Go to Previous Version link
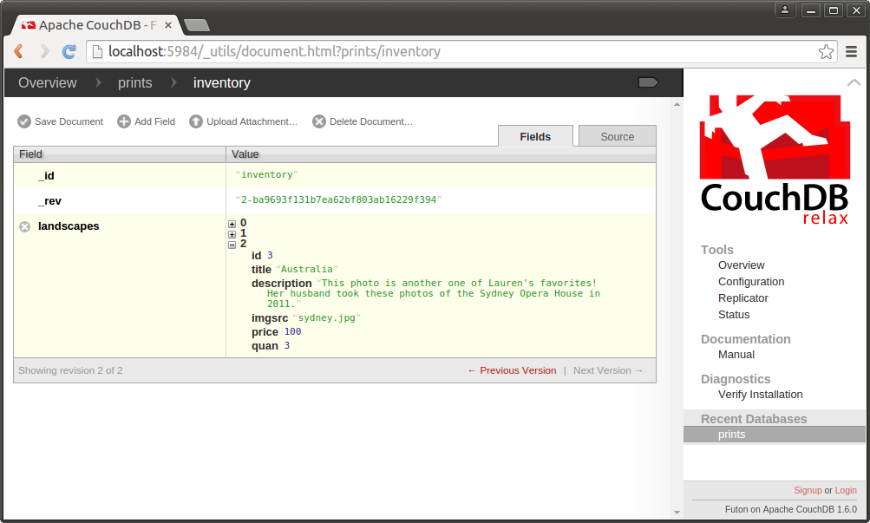This screenshot has height=523, width=870. pos(512,370)
